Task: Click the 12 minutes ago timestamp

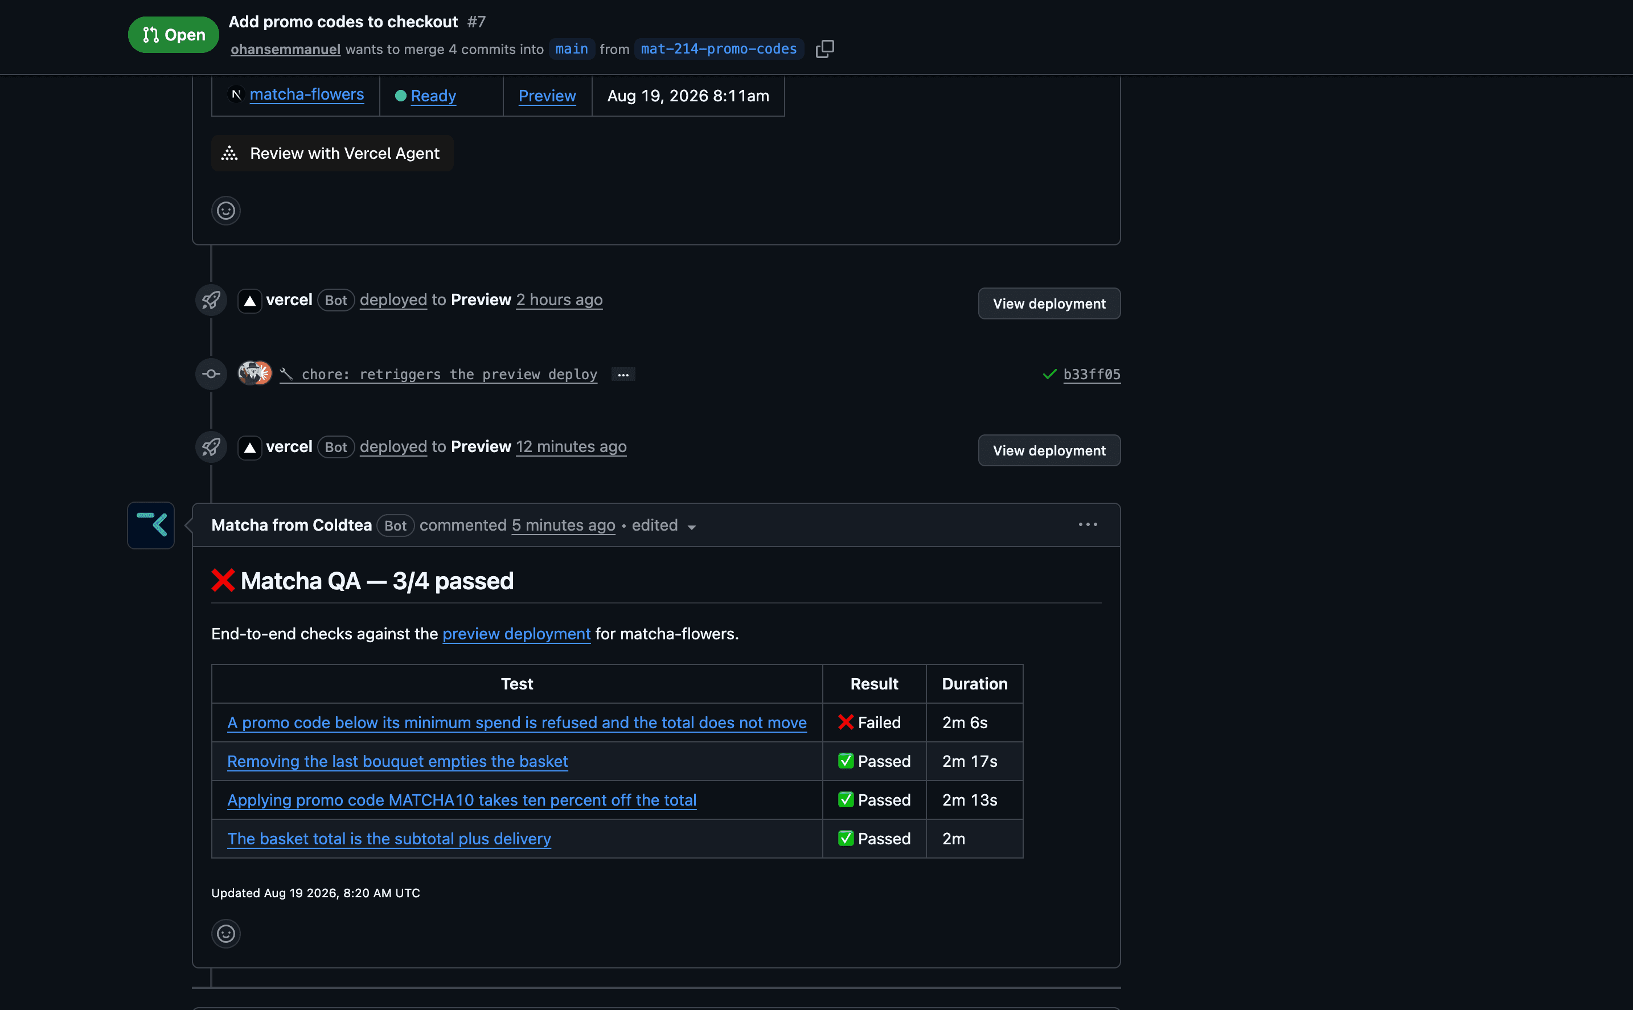Action: 571,447
